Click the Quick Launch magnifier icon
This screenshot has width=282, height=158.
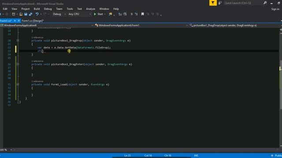pos(265,3)
